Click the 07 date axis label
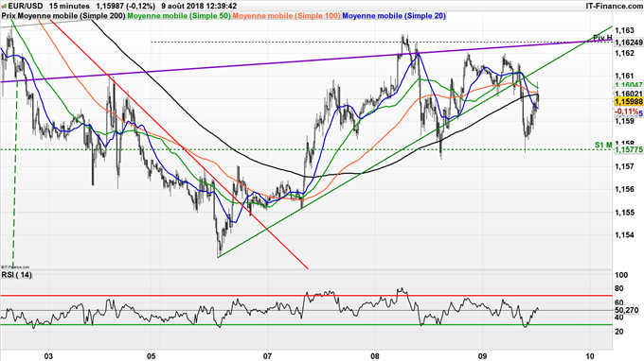Screen dimensions: 644x361 (x=267, y=355)
